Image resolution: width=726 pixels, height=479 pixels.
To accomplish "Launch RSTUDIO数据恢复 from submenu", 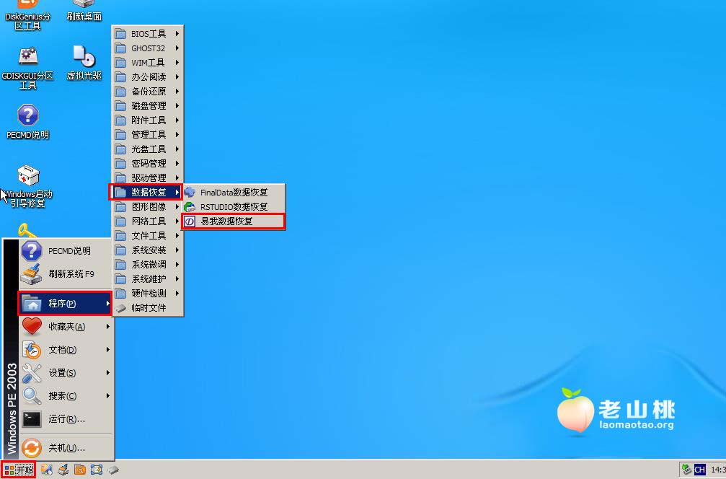I will pyautogui.click(x=234, y=206).
